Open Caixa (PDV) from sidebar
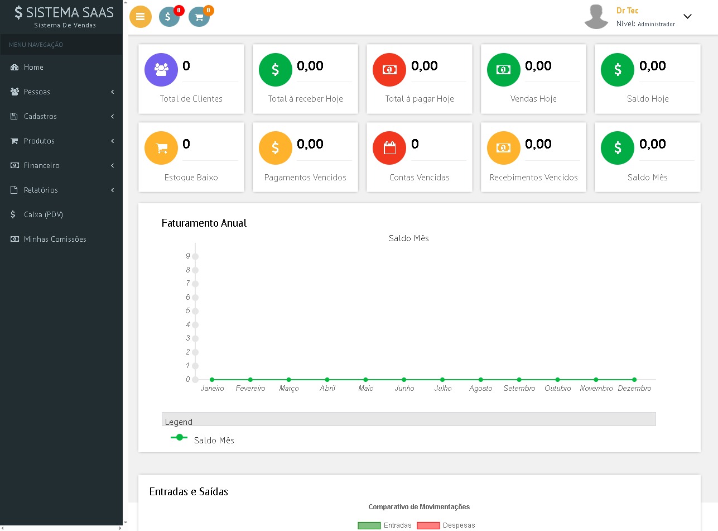This screenshot has width=718, height=531. click(x=43, y=214)
